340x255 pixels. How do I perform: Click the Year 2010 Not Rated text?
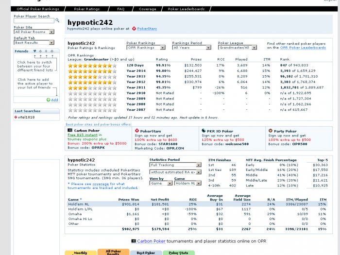tap(165, 93)
